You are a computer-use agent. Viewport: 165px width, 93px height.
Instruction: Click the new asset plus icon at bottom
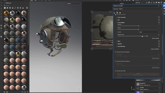click(28, 92)
